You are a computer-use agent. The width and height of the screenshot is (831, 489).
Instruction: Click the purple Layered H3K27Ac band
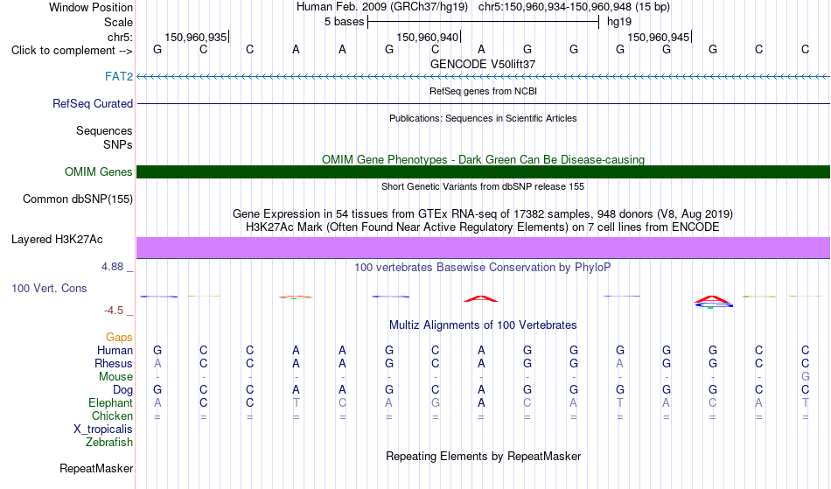(x=484, y=248)
